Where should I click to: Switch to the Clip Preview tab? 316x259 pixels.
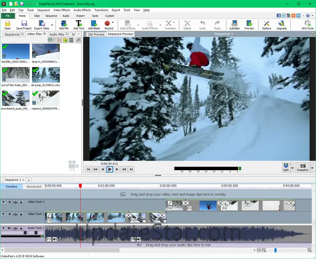click(x=96, y=34)
